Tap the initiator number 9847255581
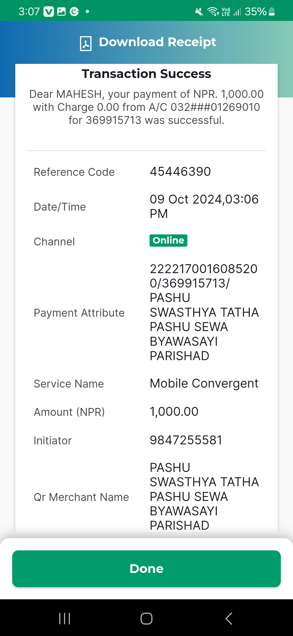Image resolution: width=293 pixels, height=636 pixels. pyautogui.click(x=186, y=440)
